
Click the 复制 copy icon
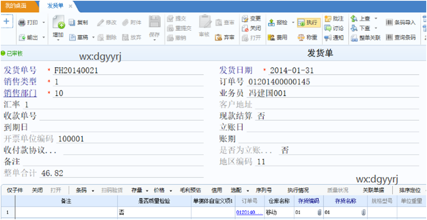click(72, 23)
